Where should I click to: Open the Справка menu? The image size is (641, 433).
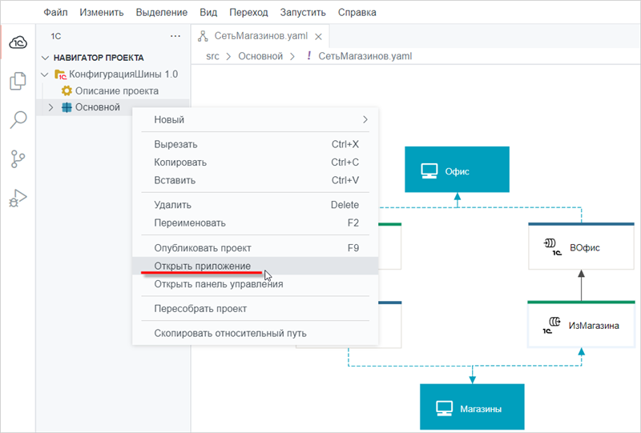click(x=357, y=12)
